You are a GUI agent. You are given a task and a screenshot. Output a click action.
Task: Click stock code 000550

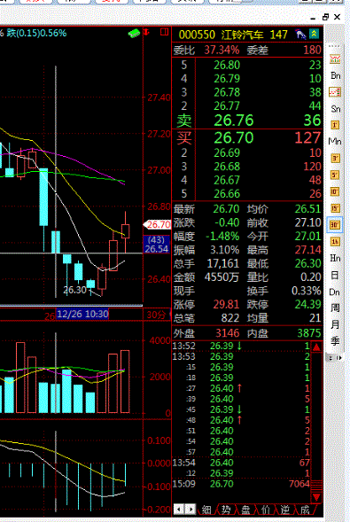coord(197,35)
